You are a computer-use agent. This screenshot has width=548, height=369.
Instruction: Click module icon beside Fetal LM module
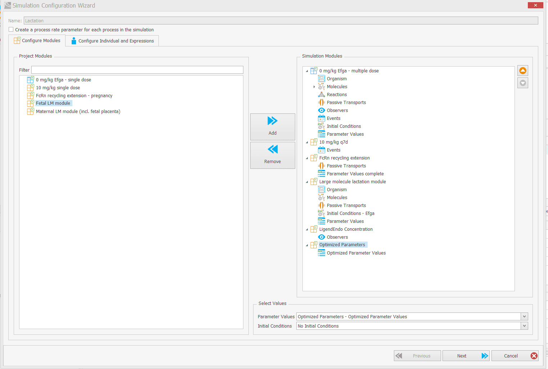pyautogui.click(x=31, y=103)
